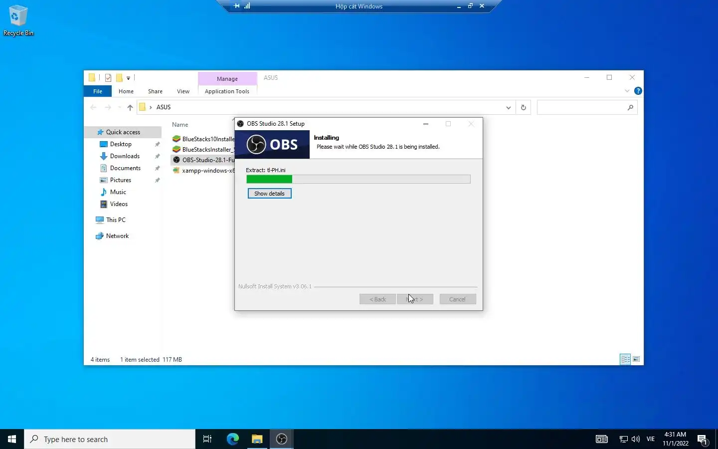
Task: Switch to the Share ribbon tab
Action: [155, 91]
